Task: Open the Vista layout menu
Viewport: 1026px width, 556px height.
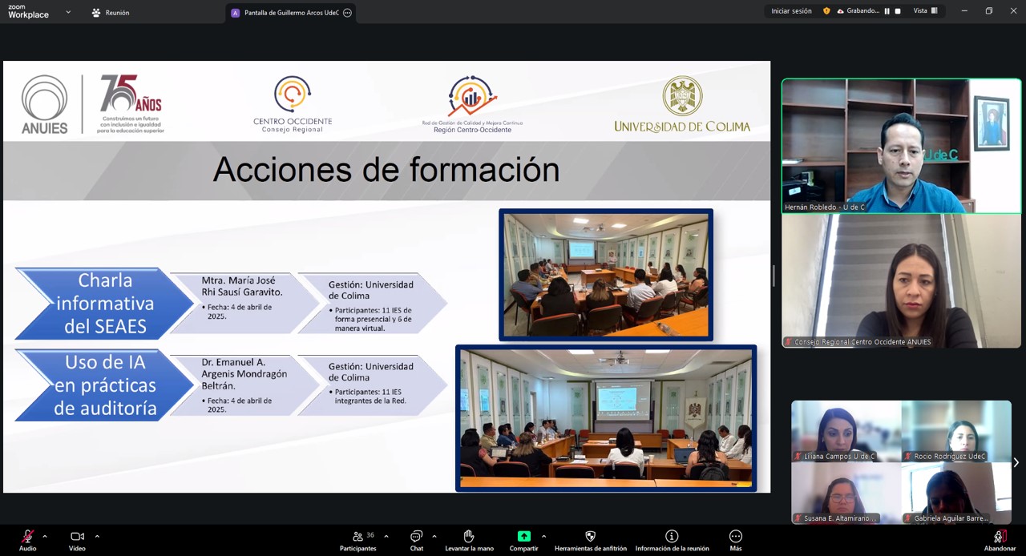Action: (925, 11)
